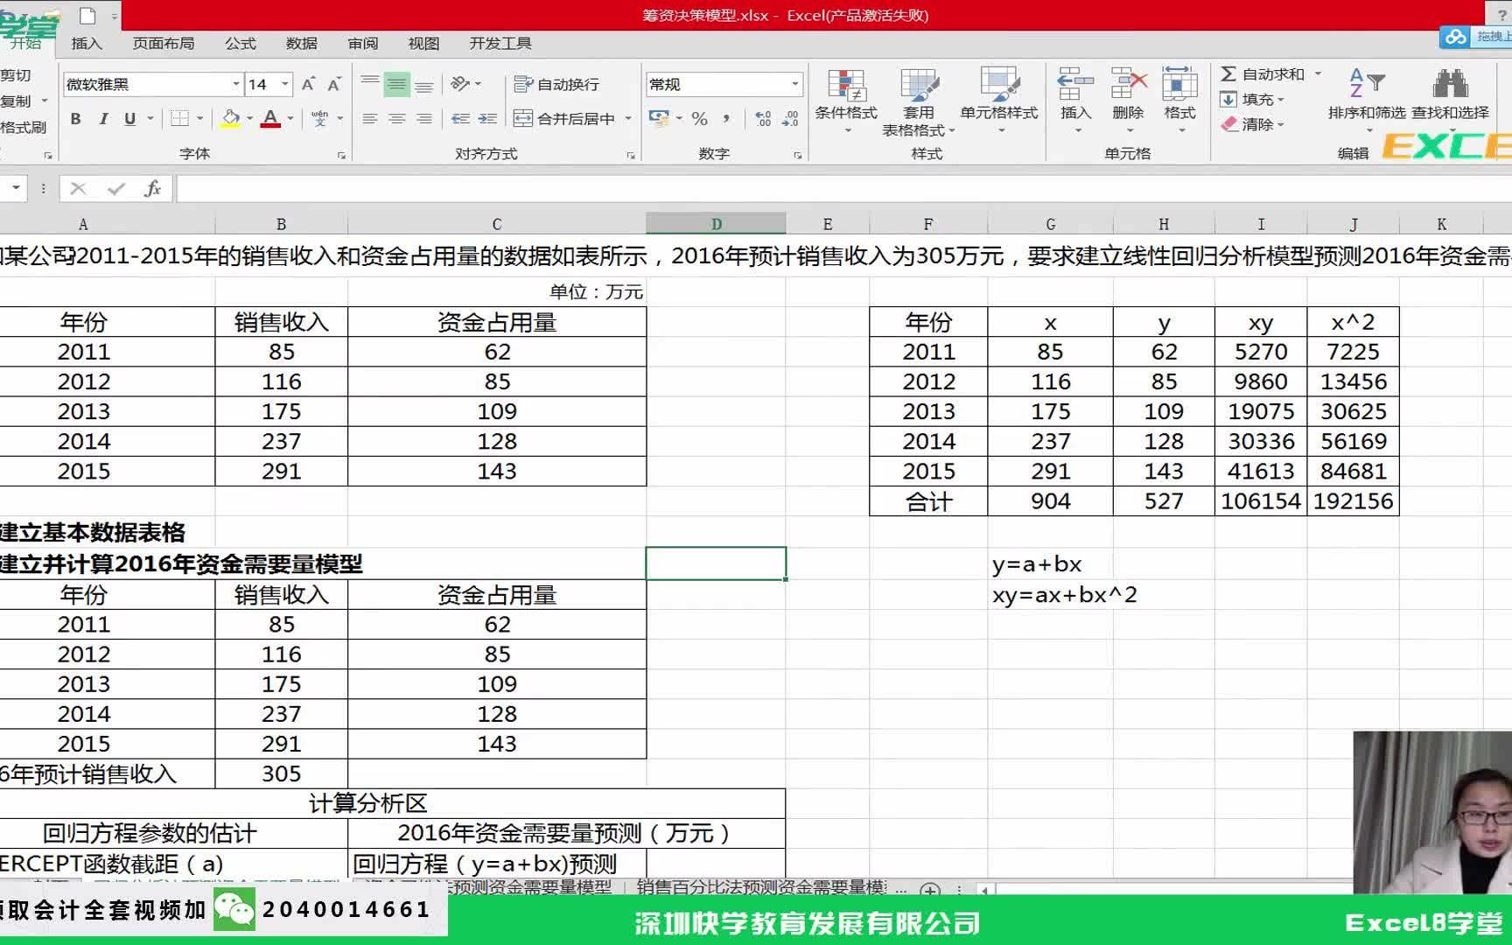1512x945 pixels.
Task: Expand merge and center dropdown arrow
Action: 628,119
